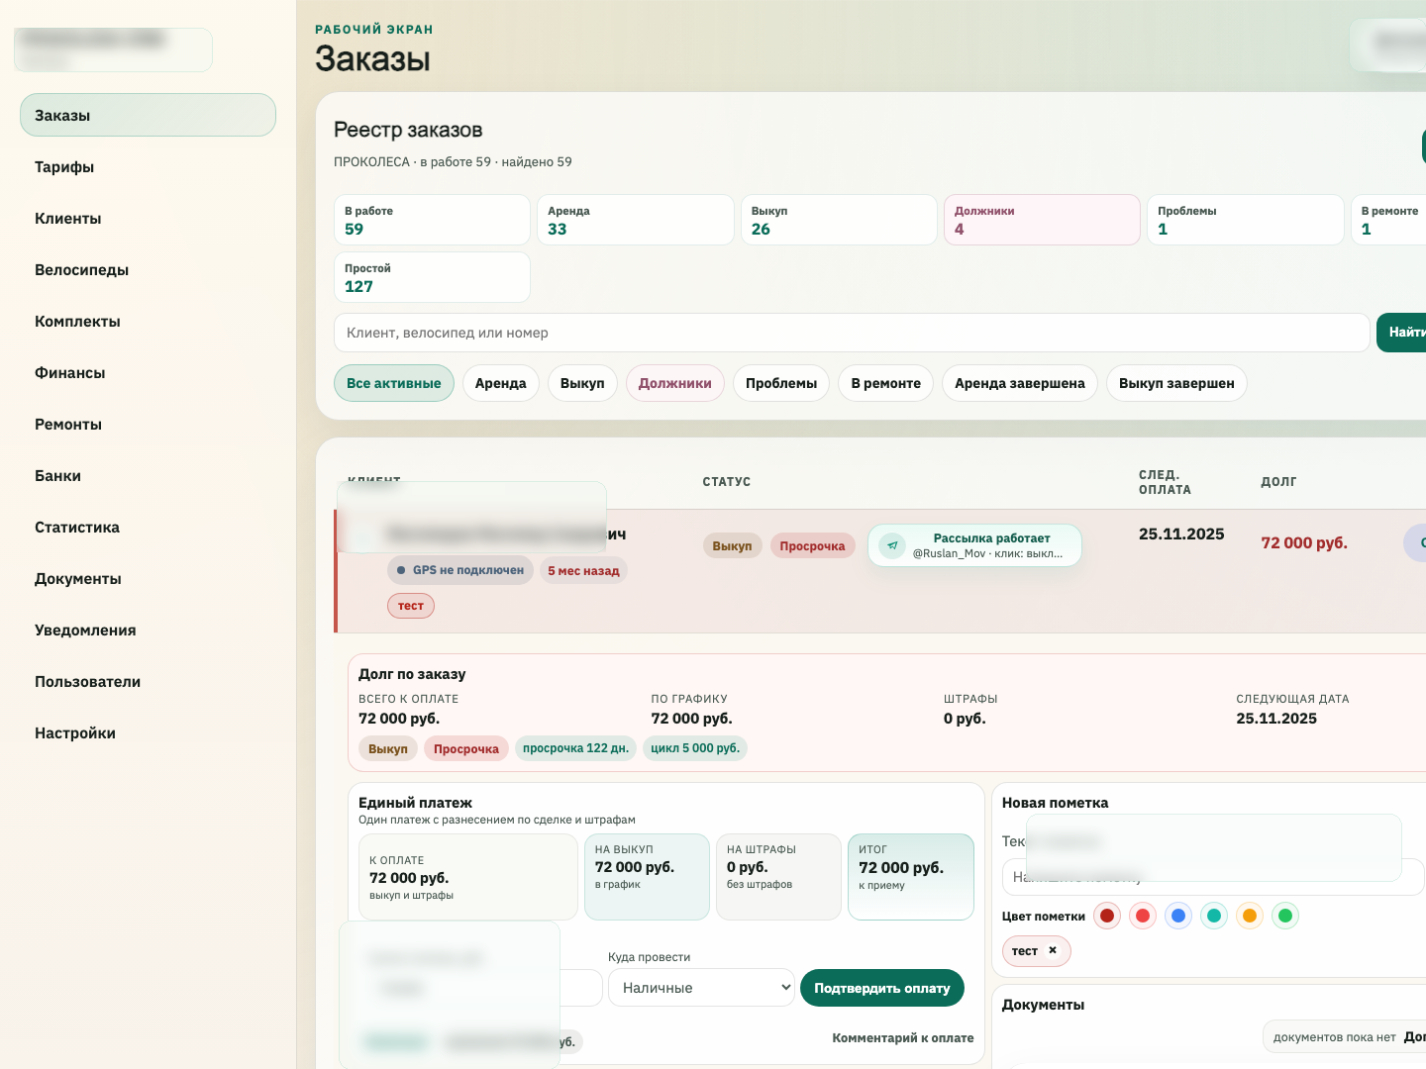Click the Клиент, велосипед или номер search field
Viewport: 1426px width, 1069px height.
(852, 333)
